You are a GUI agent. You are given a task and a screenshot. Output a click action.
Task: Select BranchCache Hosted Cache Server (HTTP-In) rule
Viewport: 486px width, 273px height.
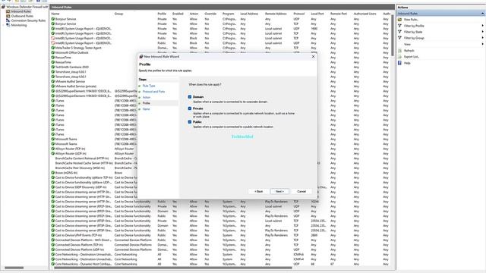[x=84, y=163]
